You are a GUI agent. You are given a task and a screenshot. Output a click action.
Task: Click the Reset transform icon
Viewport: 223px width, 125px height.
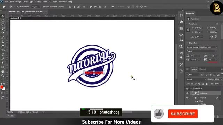click(217, 24)
